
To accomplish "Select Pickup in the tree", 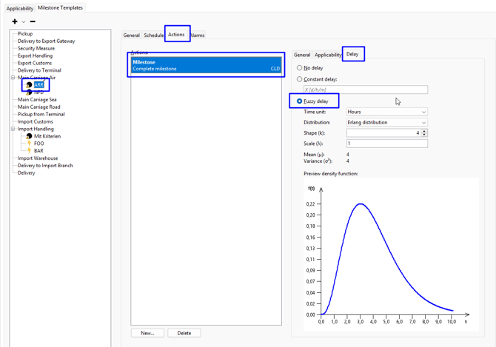I will click(x=25, y=33).
